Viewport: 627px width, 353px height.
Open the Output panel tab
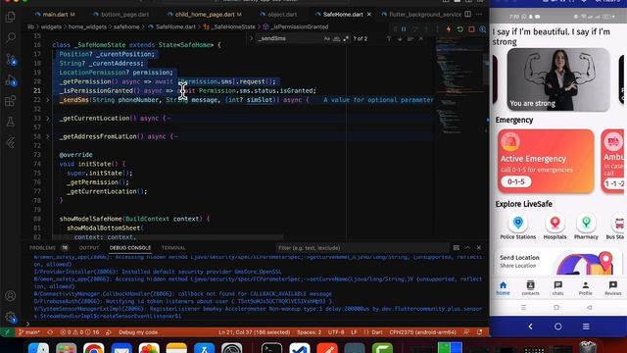89,248
